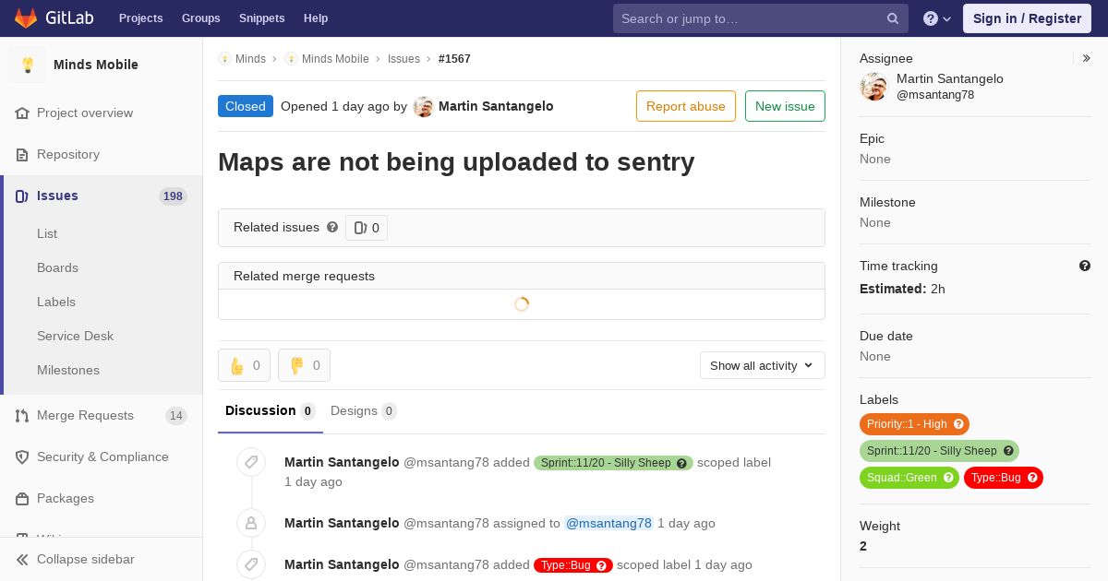Image resolution: width=1108 pixels, height=581 pixels.
Task: Click the Closed status badge
Action: pyautogui.click(x=246, y=106)
